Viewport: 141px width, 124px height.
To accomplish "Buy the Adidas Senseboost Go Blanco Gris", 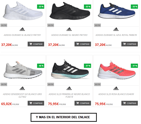I will [36, 103].
